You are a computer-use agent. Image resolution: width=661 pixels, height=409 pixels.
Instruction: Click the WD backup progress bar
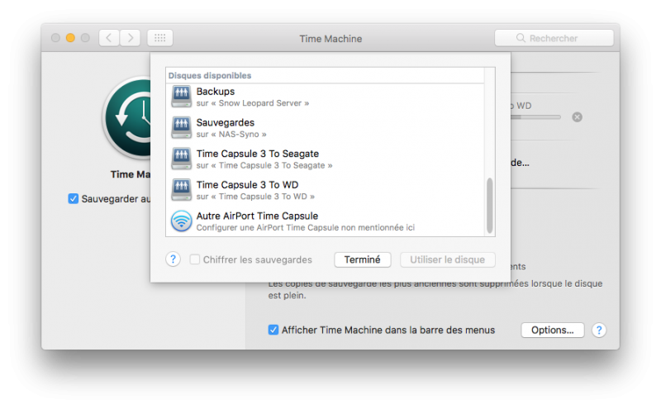pyautogui.click(x=535, y=117)
